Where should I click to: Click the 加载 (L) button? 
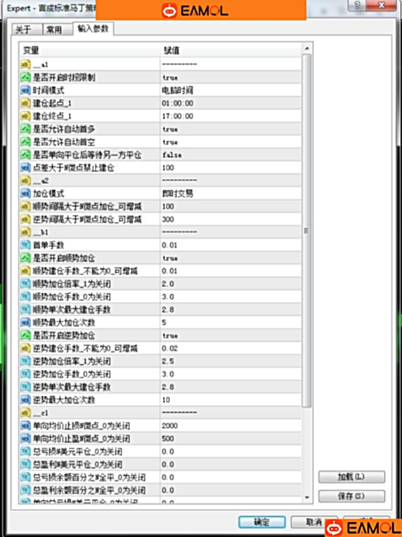(351, 477)
